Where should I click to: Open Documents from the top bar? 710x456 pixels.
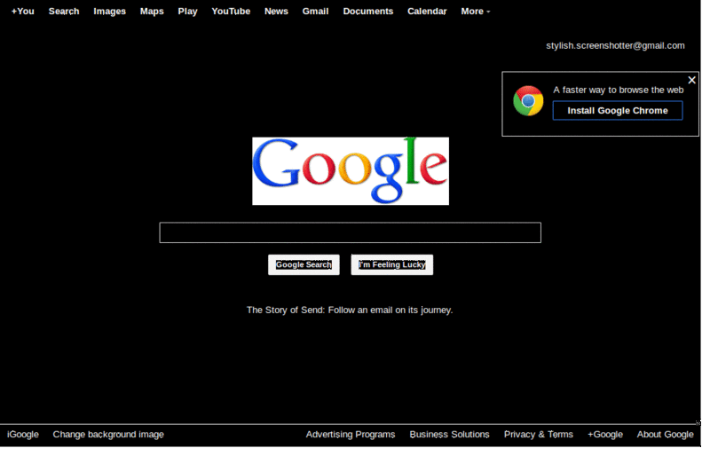coord(368,12)
